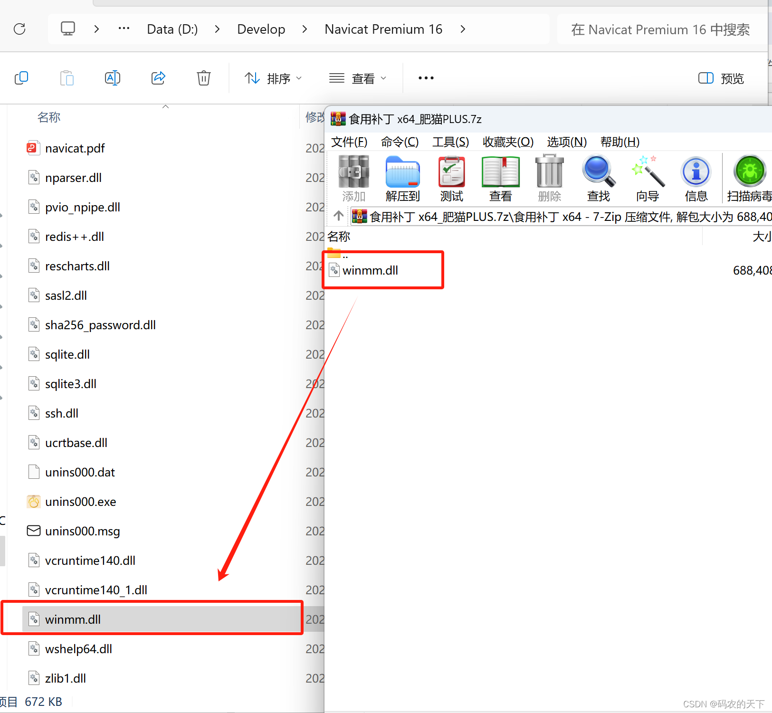This screenshot has height=713, width=772.
Task: Expand chevron after Navicat Premium 16
Action: click(x=463, y=29)
